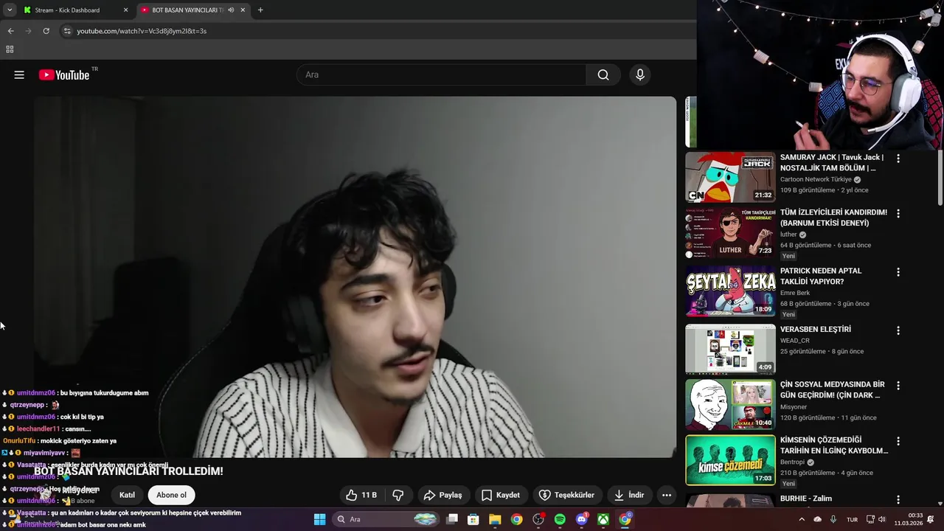Open Task View on the taskbar
This screenshot has height=531, width=944.
tap(452, 519)
